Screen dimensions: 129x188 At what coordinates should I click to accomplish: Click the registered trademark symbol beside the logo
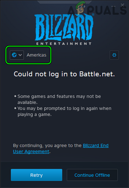(93, 14)
